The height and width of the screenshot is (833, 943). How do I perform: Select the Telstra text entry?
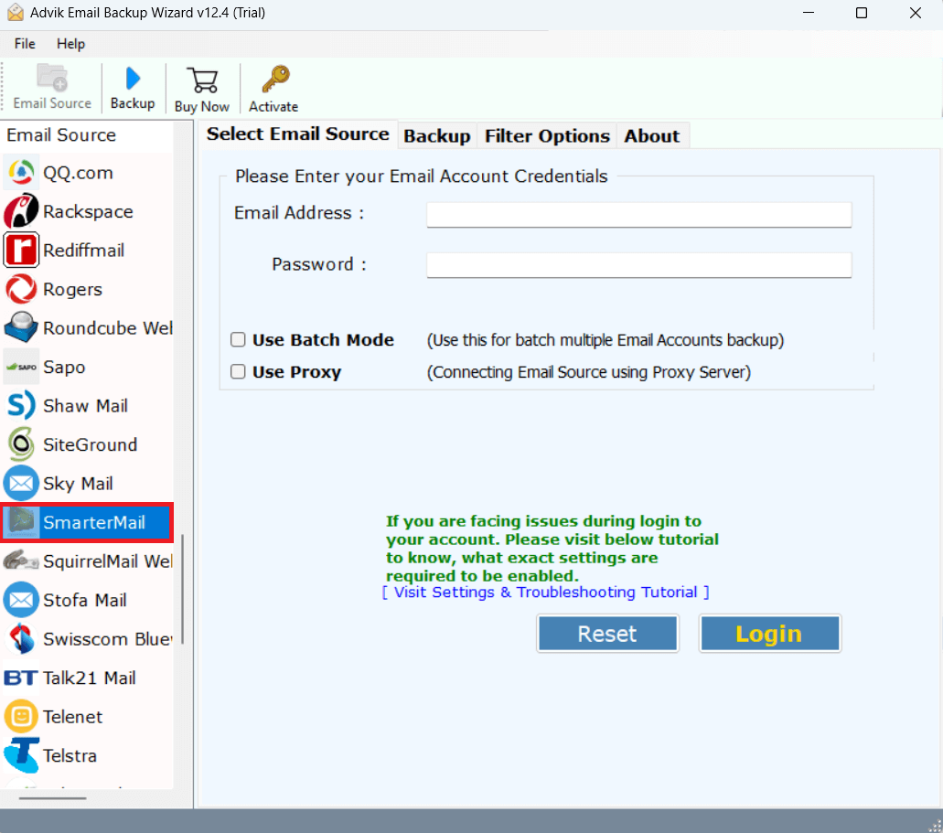coord(70,755)
